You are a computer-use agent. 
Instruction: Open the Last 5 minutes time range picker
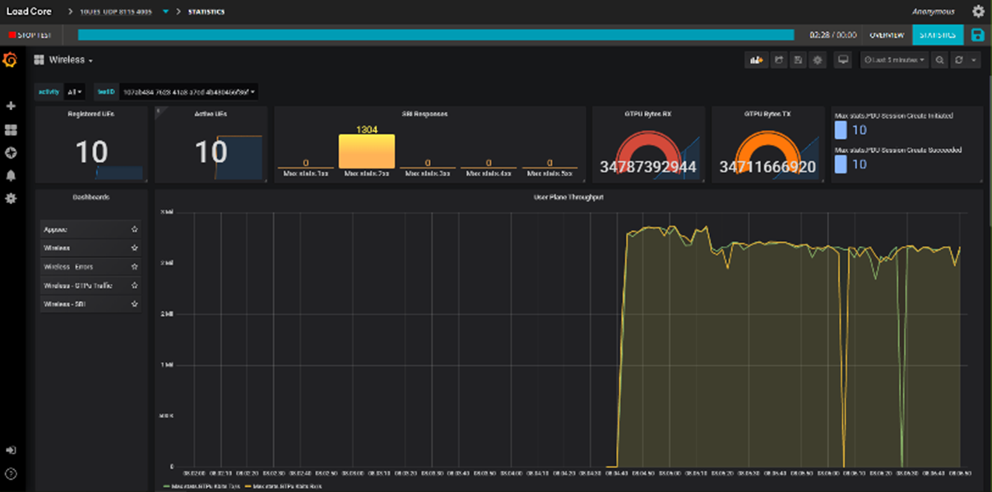click(892, 60)
